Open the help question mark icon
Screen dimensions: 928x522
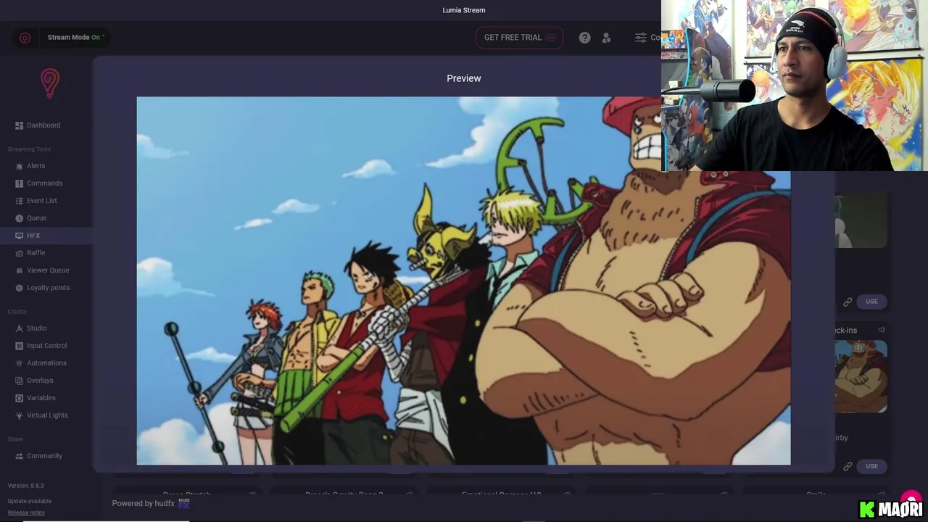(x=584, y=38)
